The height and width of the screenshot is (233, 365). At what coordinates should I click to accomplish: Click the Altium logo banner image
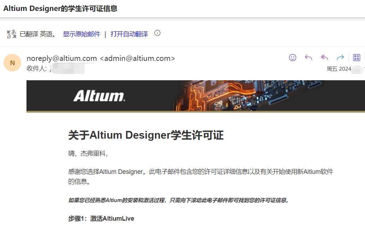(x=196, y=96)
